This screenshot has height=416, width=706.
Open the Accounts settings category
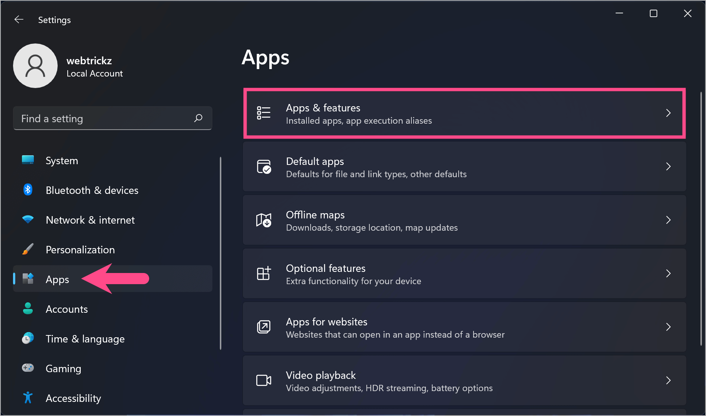67,309
